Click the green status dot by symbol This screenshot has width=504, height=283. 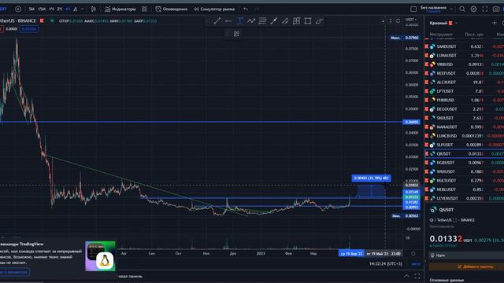[x=52, y=21]
